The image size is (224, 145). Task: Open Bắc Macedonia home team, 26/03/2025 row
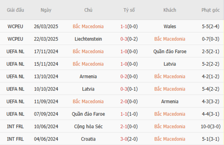coord(88,26)
